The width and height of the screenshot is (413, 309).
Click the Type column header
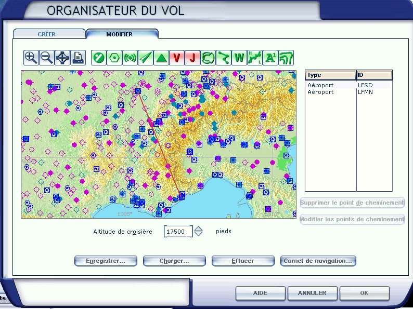pos(331,75)
